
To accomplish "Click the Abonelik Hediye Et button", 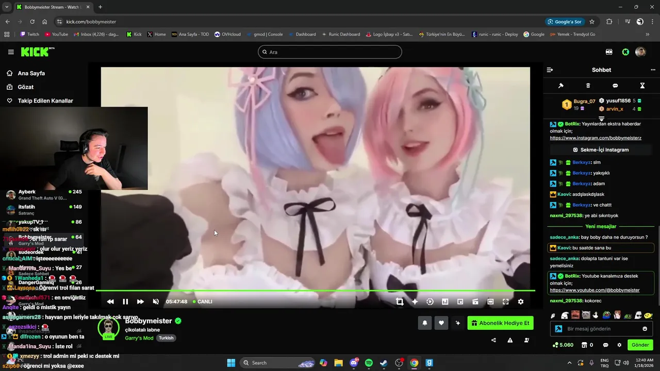I will tap(500, 323).
